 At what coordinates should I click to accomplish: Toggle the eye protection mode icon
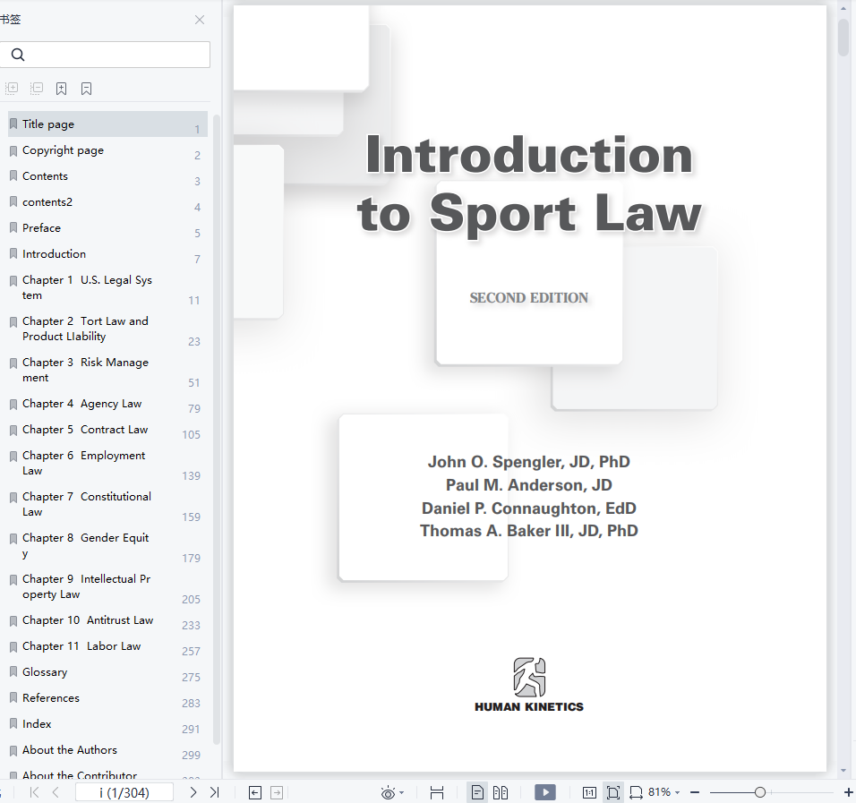[x=388, y=792]
